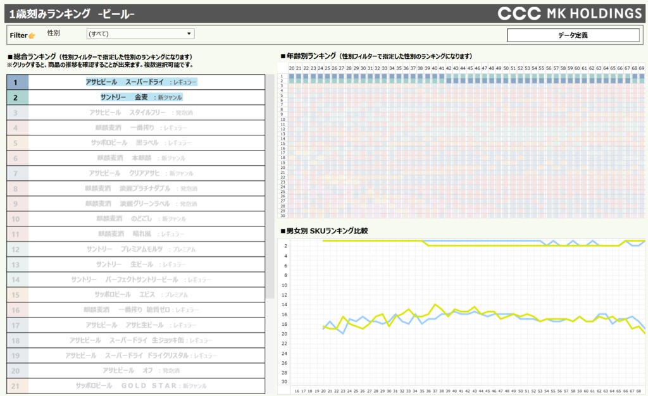Click age 20 header in 年齢別ランキング heatmap
The image size is (648, 396).
point(292,68)
